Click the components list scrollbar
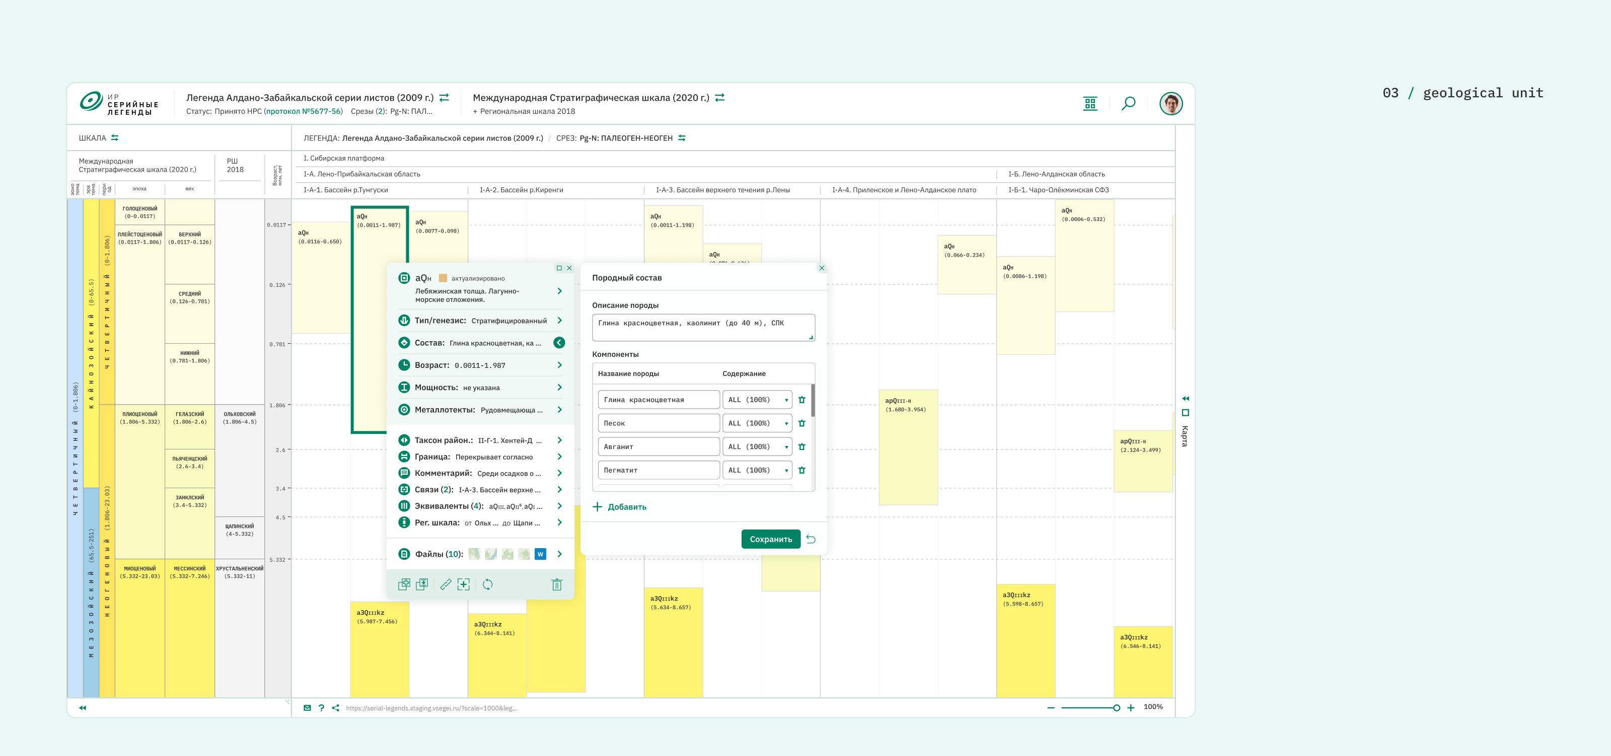Image resolution: width=1611 pixels, height=756 pixels. tap(813, 401)
